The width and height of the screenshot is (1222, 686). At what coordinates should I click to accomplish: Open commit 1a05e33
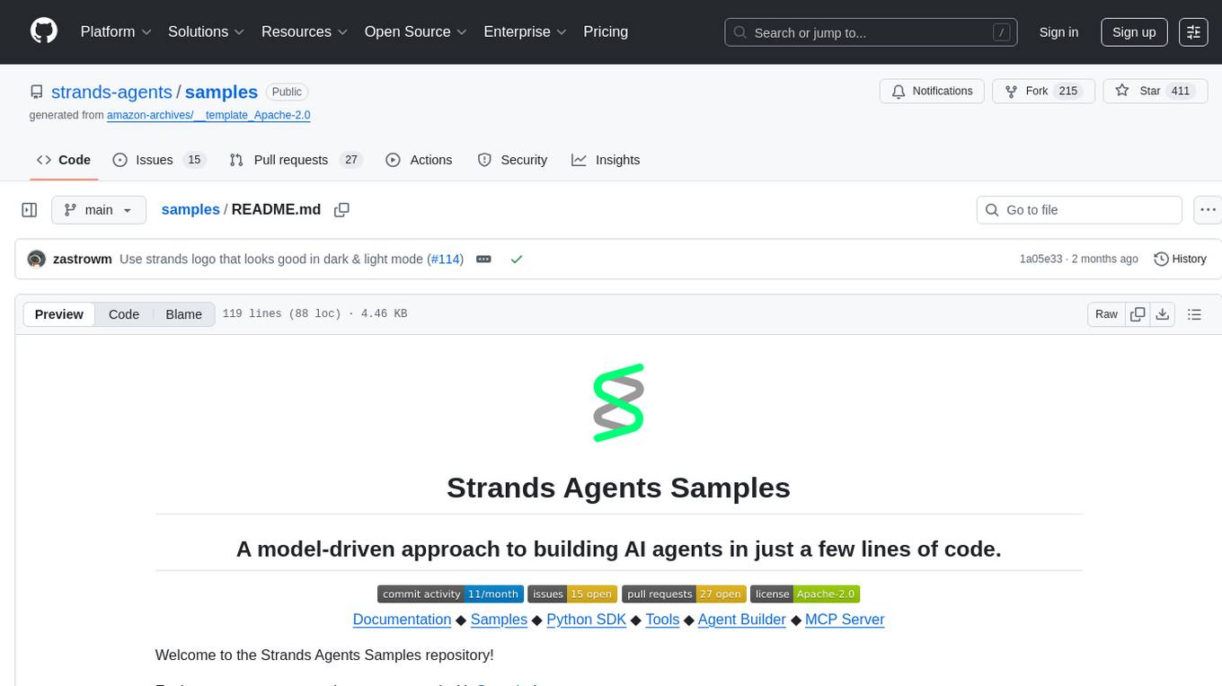[1040, 259]
